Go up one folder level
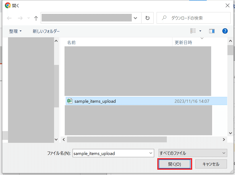The image size is (235, 175). (36, 18)
